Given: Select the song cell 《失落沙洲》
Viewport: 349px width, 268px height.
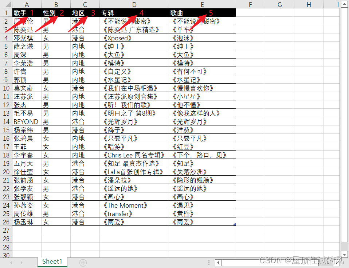Looking at the screenshot, I should 202,172.
